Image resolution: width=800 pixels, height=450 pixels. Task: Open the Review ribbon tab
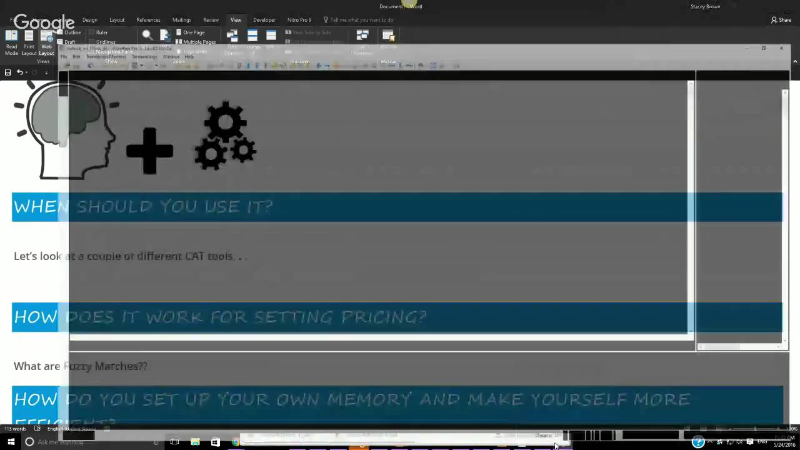(211, 20)
